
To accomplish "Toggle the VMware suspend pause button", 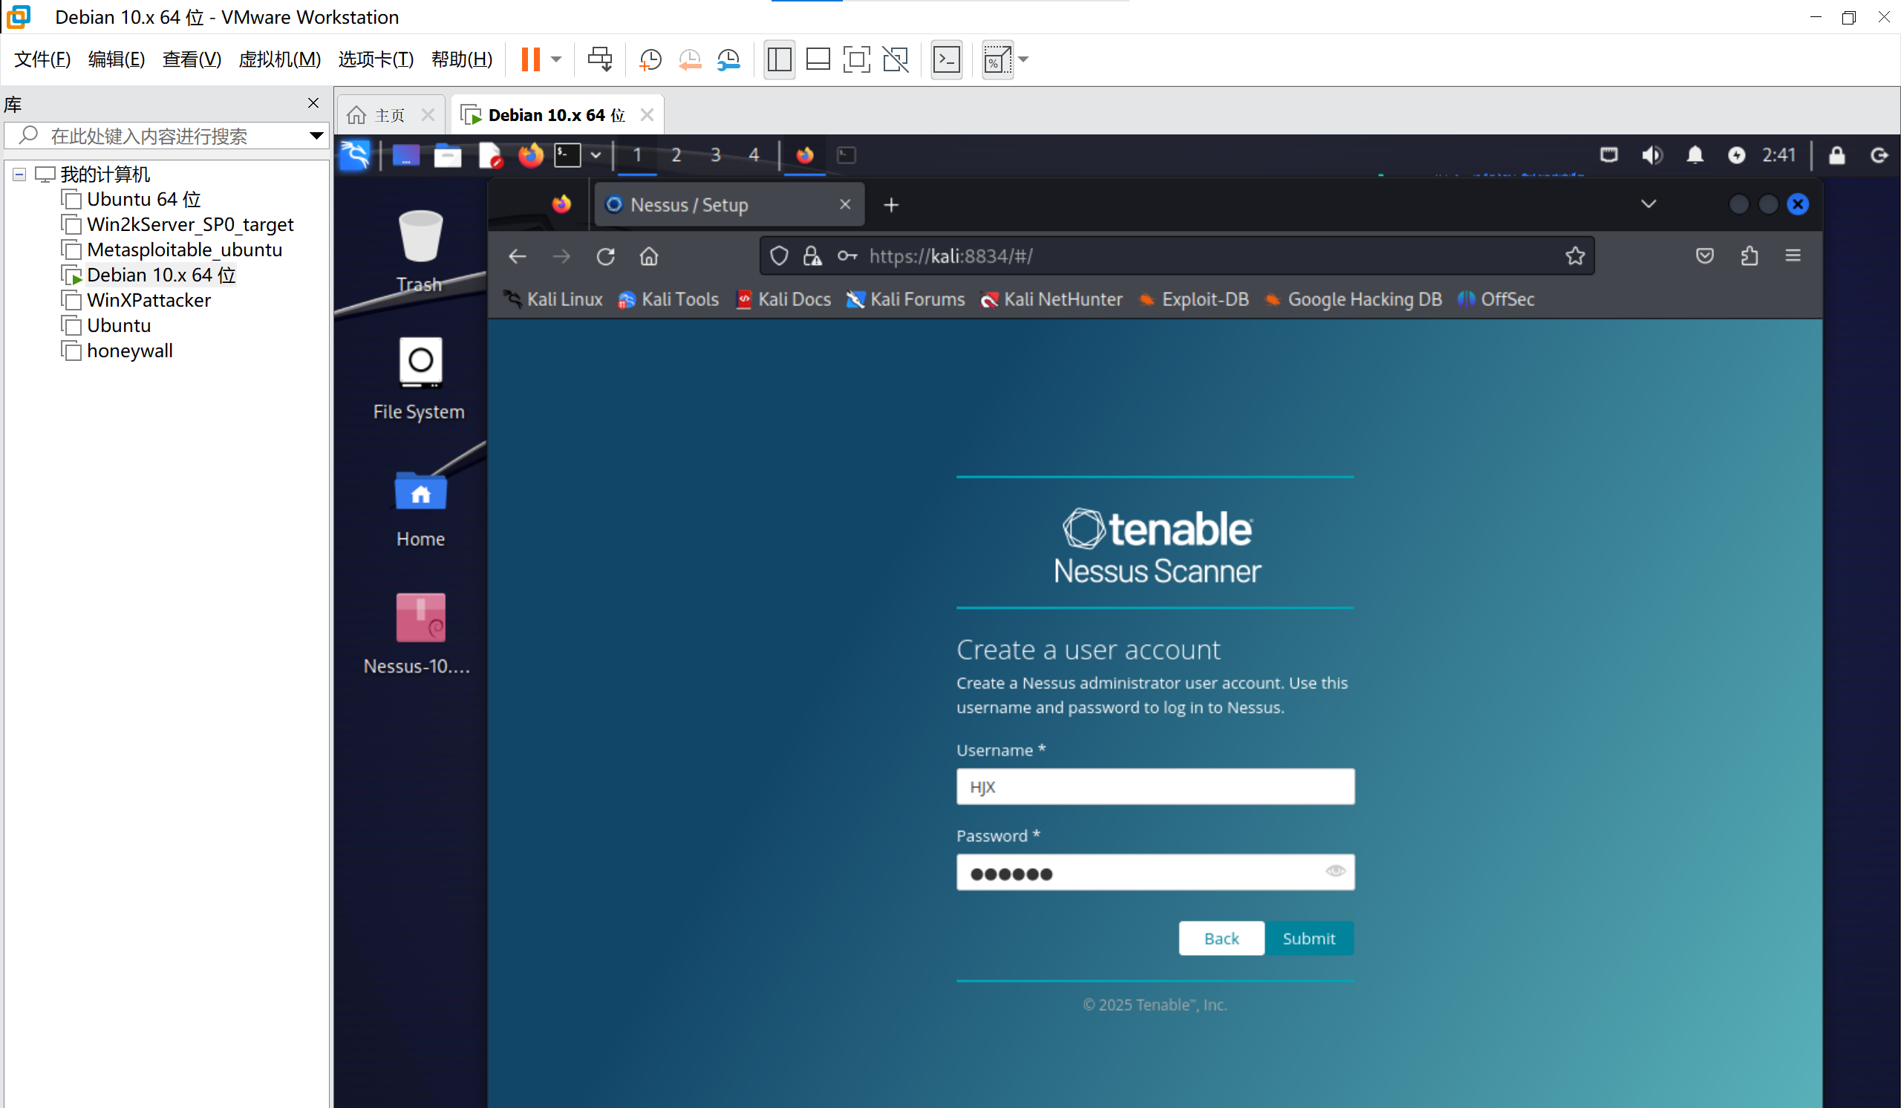I will (x=530, y=59).
